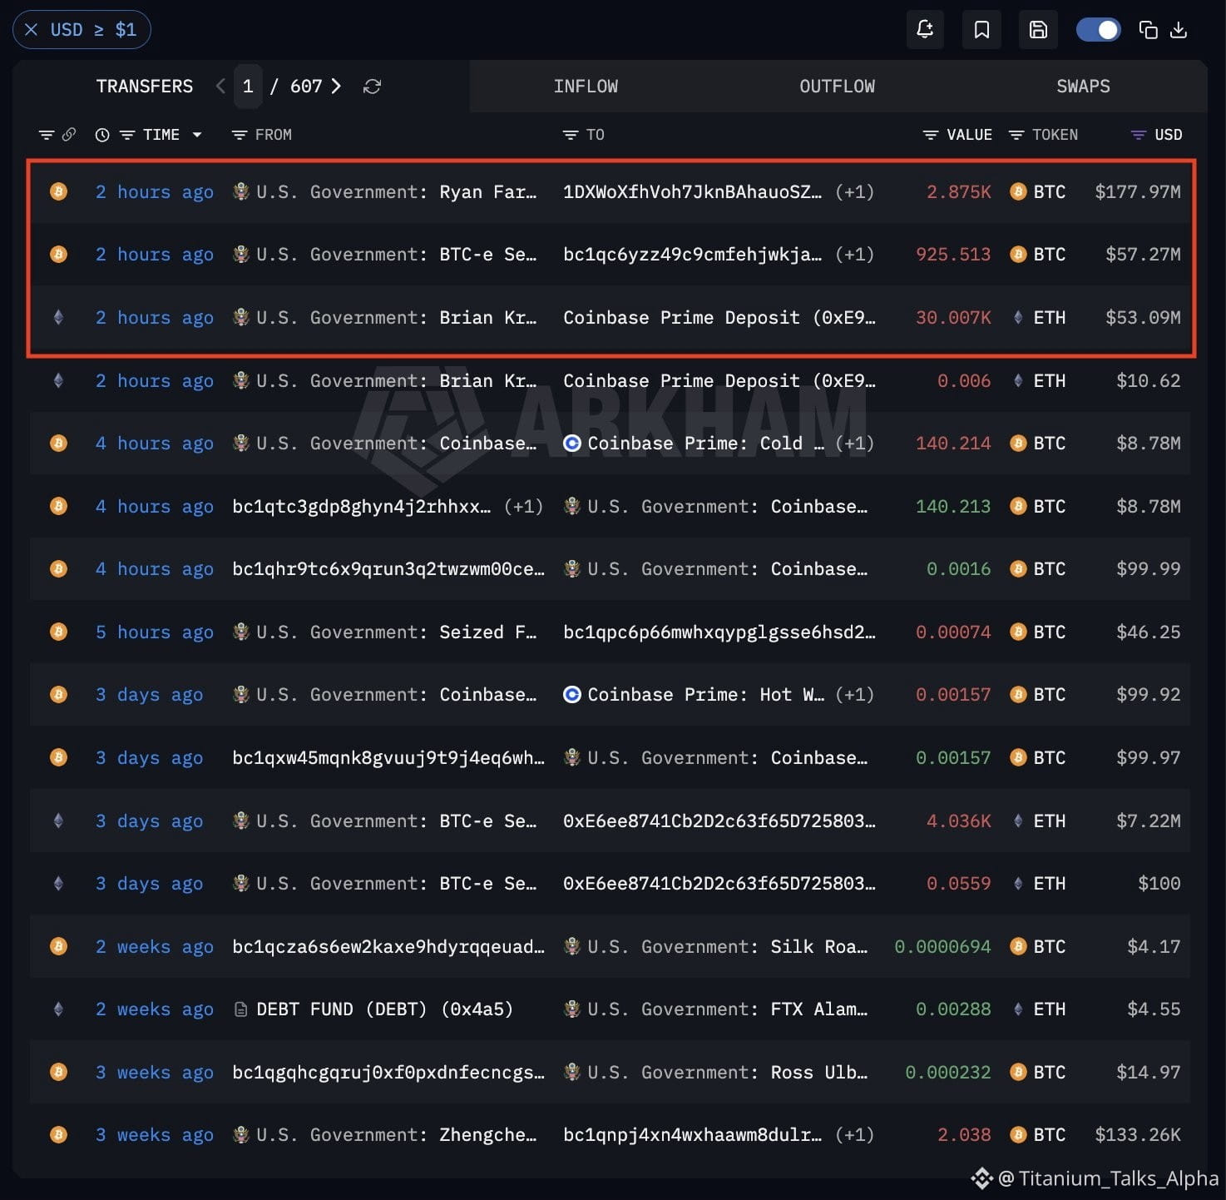Viewport: 1226px width, 1200px height.
Task: Click the 2.875K value cell
Action: (958, 191)
